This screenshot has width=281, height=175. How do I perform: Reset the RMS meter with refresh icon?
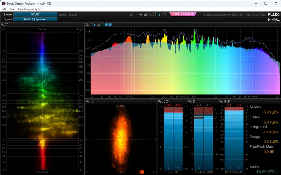point(167,101)
